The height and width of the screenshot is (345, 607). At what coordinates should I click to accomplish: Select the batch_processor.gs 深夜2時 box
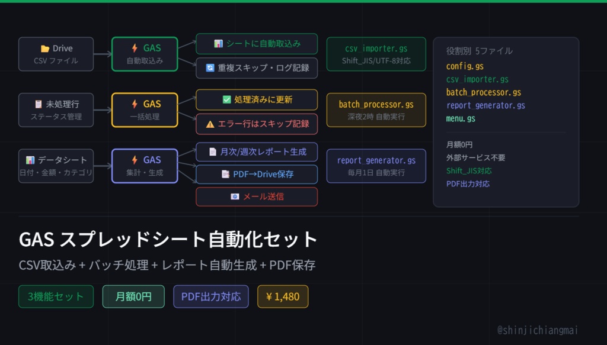376,110
